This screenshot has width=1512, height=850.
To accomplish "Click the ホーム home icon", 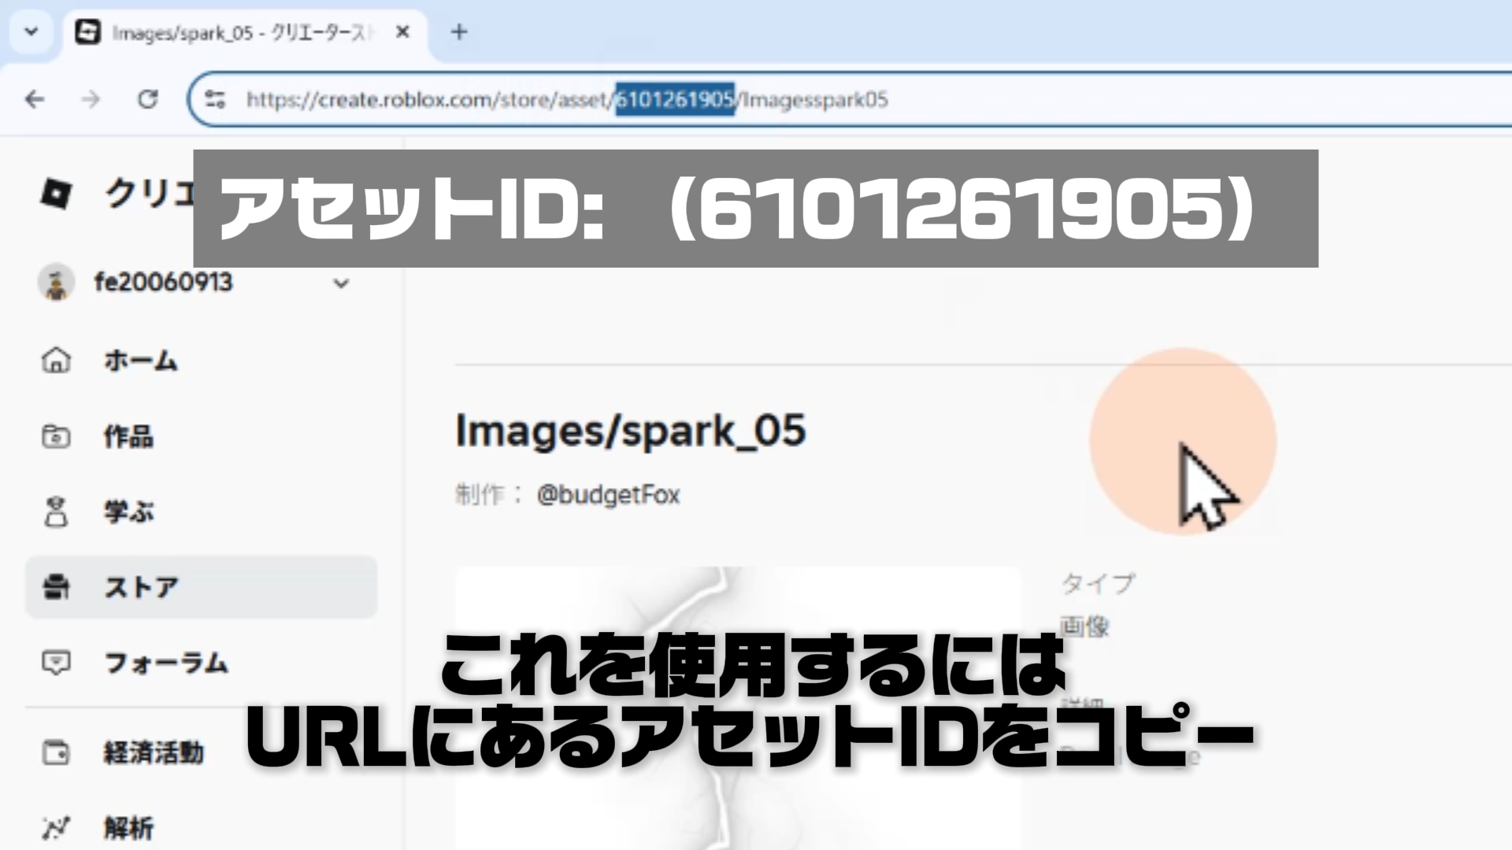I will [x=56, y=360].
